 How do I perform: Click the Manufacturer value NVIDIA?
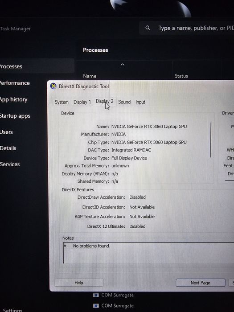(x=119, y=134)
